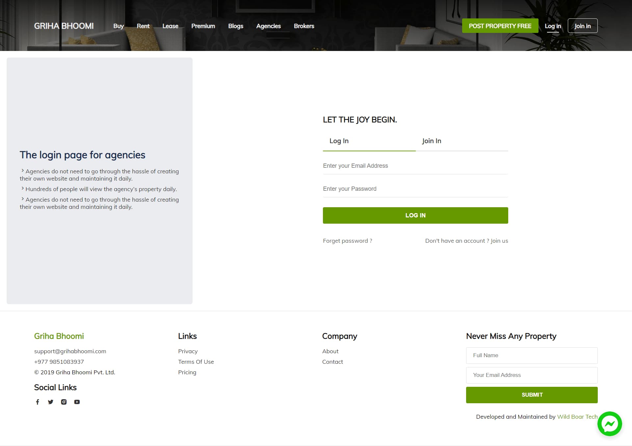Open the YouTube social link icon
632x446 pixels.
pos(77,402)
